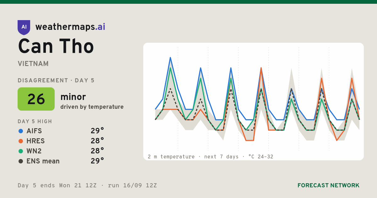377x198 pixels.
Task: Click the driven by temperature text
Action: click(92, 107)
